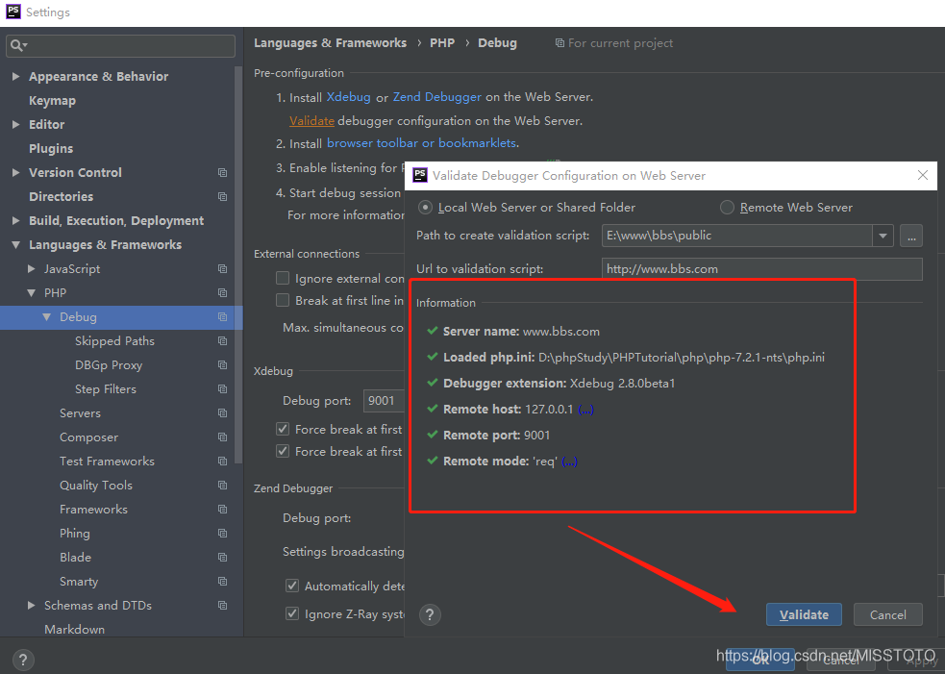Click the Settings search field
Image resolution: width=945 pixels, height=674 pixels.
(120, 46)
